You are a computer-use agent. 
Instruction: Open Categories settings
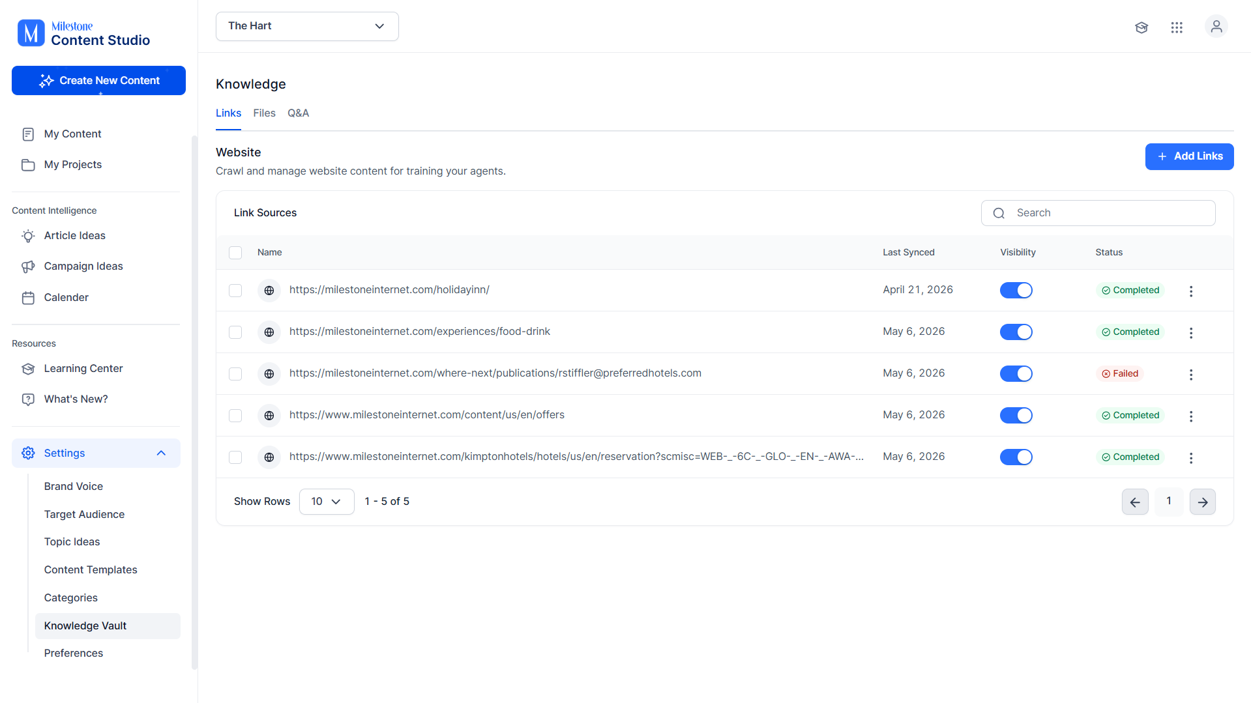coord(71,598)
